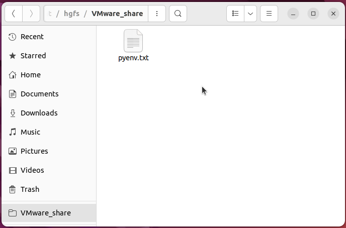Open Trash in the sidebar

49,189
